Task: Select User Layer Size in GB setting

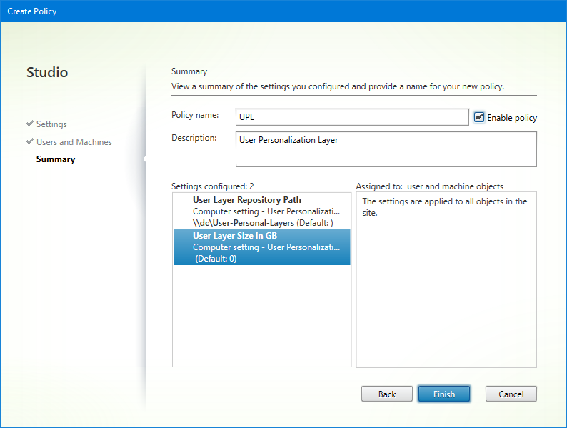Action: [235, 235]
